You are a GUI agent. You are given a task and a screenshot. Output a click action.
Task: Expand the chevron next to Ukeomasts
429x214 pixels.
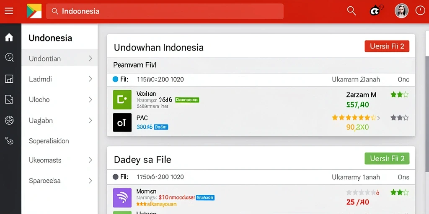click(x=90, y=160)
